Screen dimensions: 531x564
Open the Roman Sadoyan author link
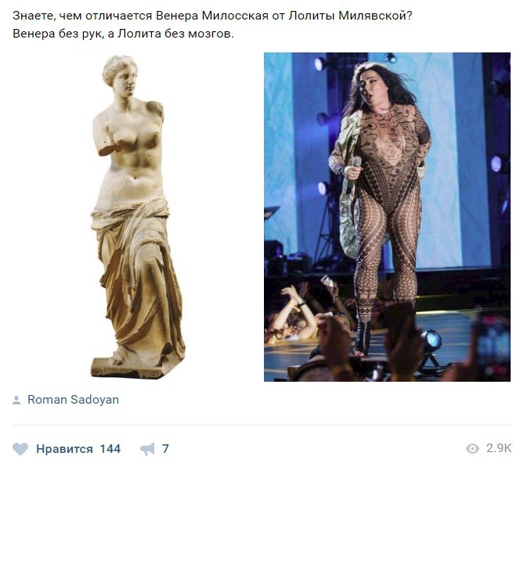[73, 400]
